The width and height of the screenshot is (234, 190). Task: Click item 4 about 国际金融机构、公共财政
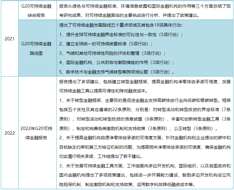point(117,62)
